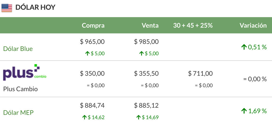Click the Plus Cambio $ 711,00 value
This screenshot has height=124, width=272.
(x=200, y=73)
